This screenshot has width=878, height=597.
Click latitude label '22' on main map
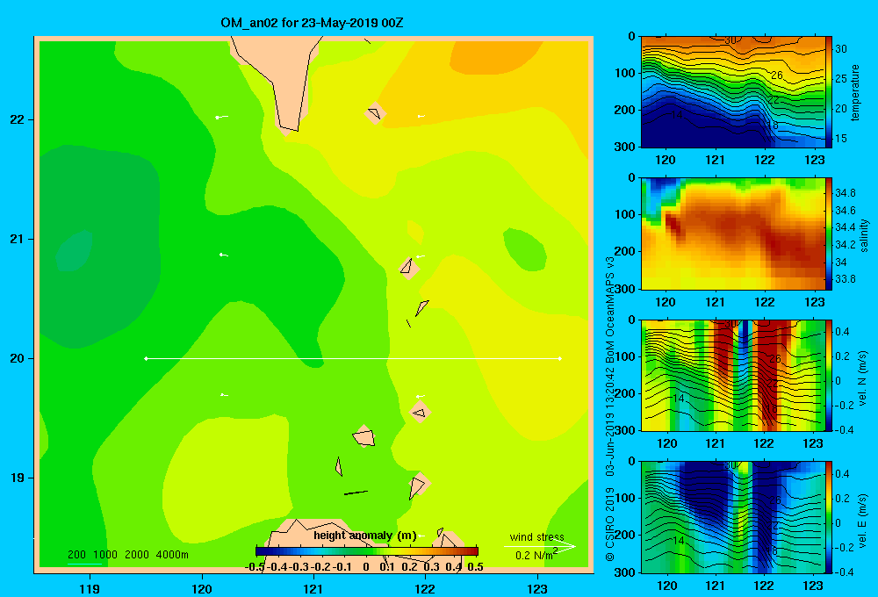tap(17, 119)
